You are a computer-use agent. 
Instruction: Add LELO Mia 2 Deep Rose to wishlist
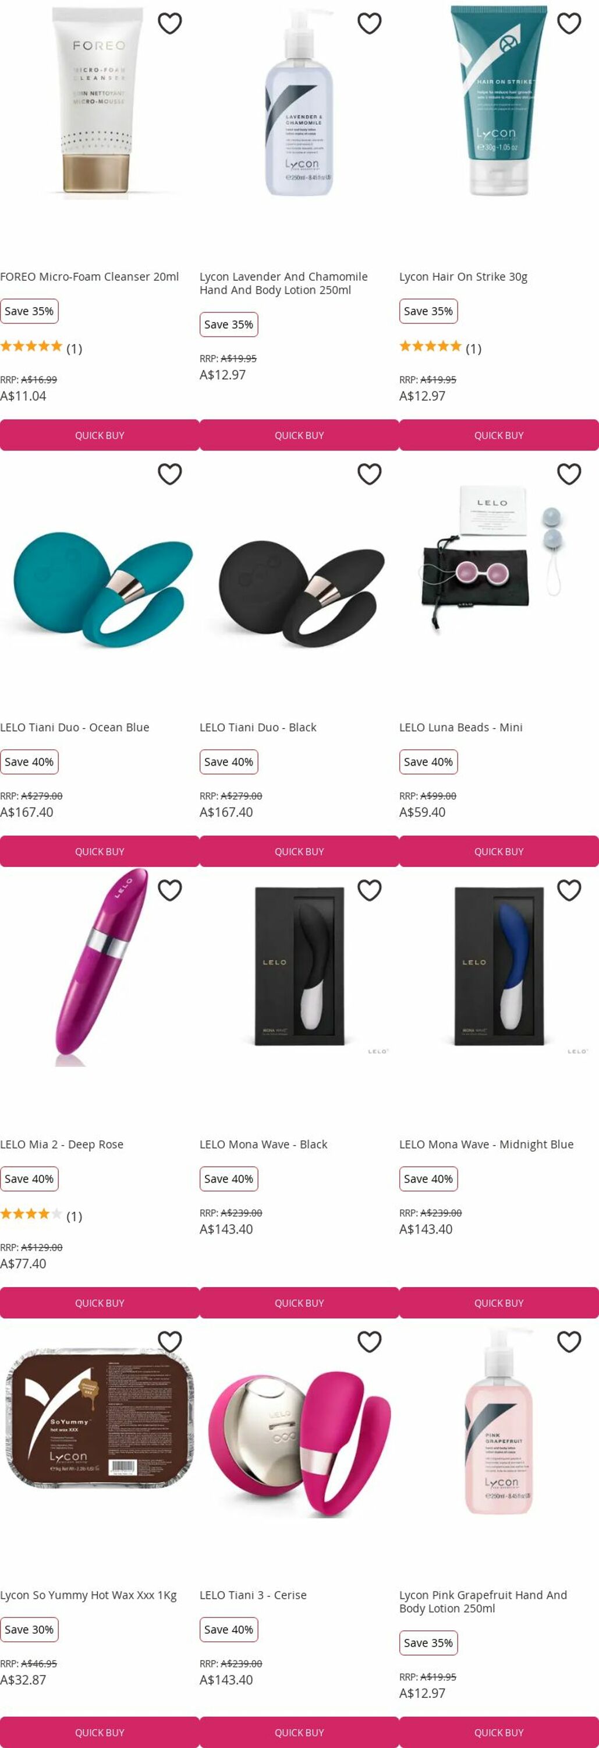(x=169, y=890)
